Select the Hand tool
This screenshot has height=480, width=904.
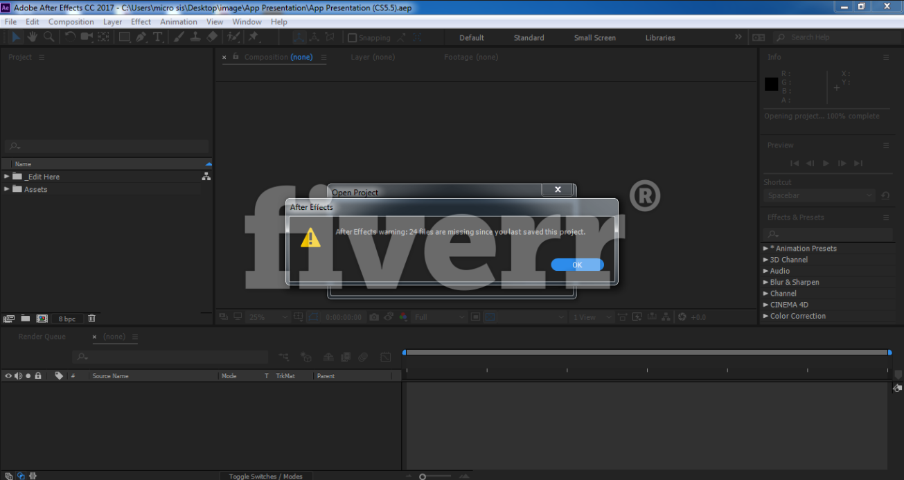tap(32, 37)
